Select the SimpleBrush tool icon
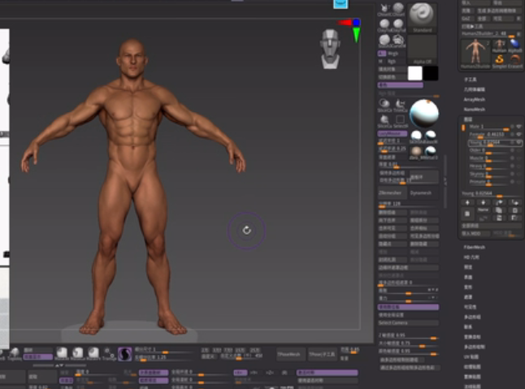The height and width of the screenshot is (389, 525). pos(499,61)
